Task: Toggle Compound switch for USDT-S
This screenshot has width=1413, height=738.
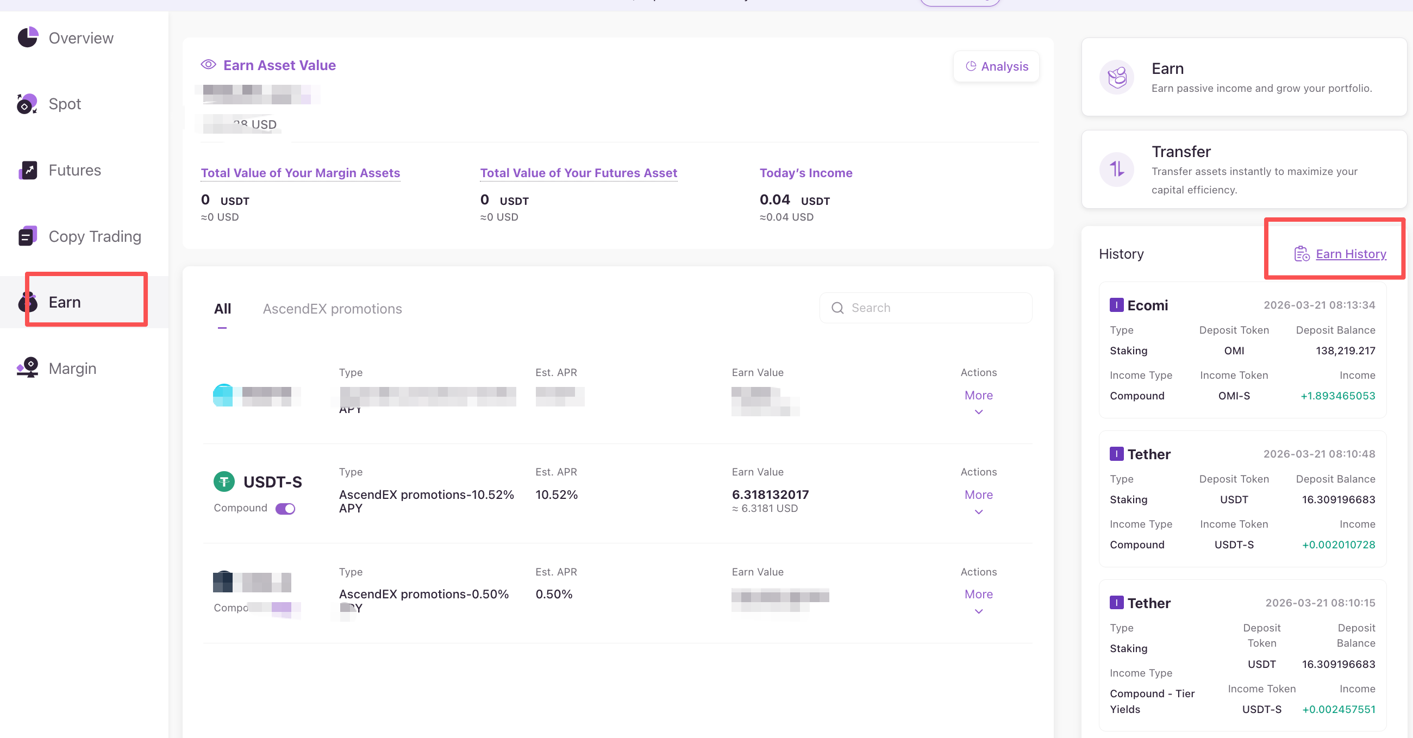Action: click(285, 509)
